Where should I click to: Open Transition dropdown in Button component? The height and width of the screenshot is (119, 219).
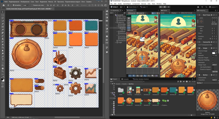215,80
